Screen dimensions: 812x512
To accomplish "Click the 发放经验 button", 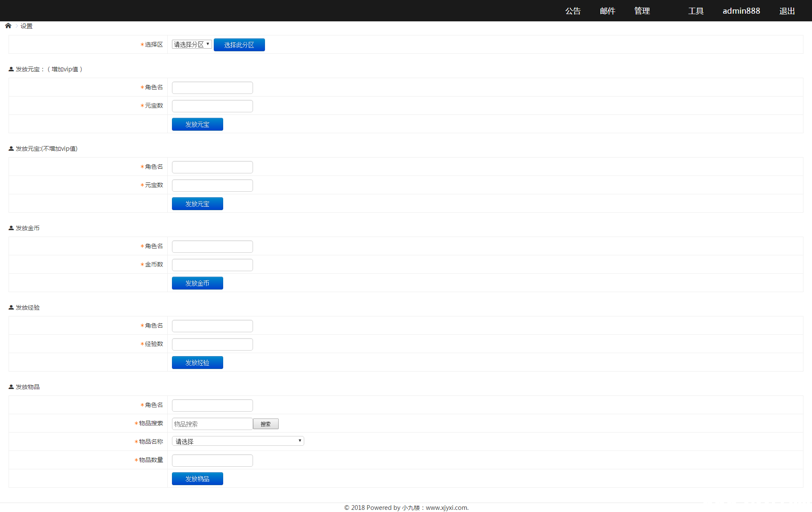I will pyautogui.click(x=197, y=363).
